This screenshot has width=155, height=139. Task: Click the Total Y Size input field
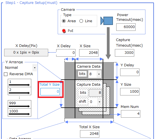tap(50, 92)
